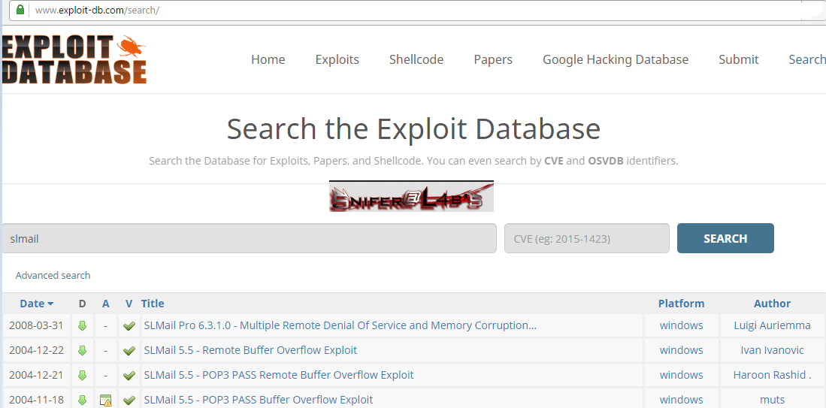Click the search term field containing slmail
Viewport: 826px width, 408px height.
point(250,238)
